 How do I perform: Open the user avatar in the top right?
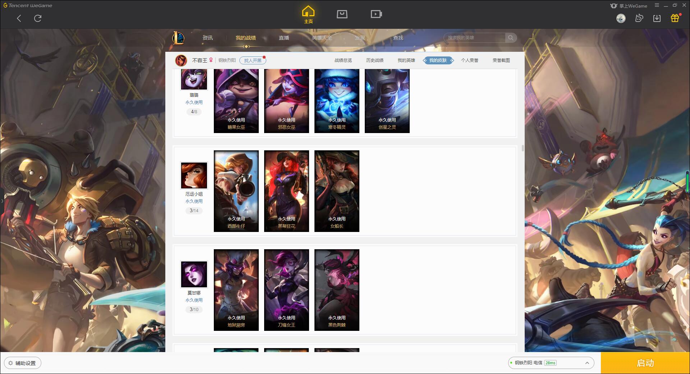pos(621,18)
